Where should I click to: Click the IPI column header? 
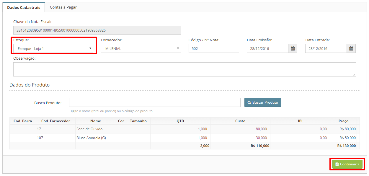[x=300, y=121]
